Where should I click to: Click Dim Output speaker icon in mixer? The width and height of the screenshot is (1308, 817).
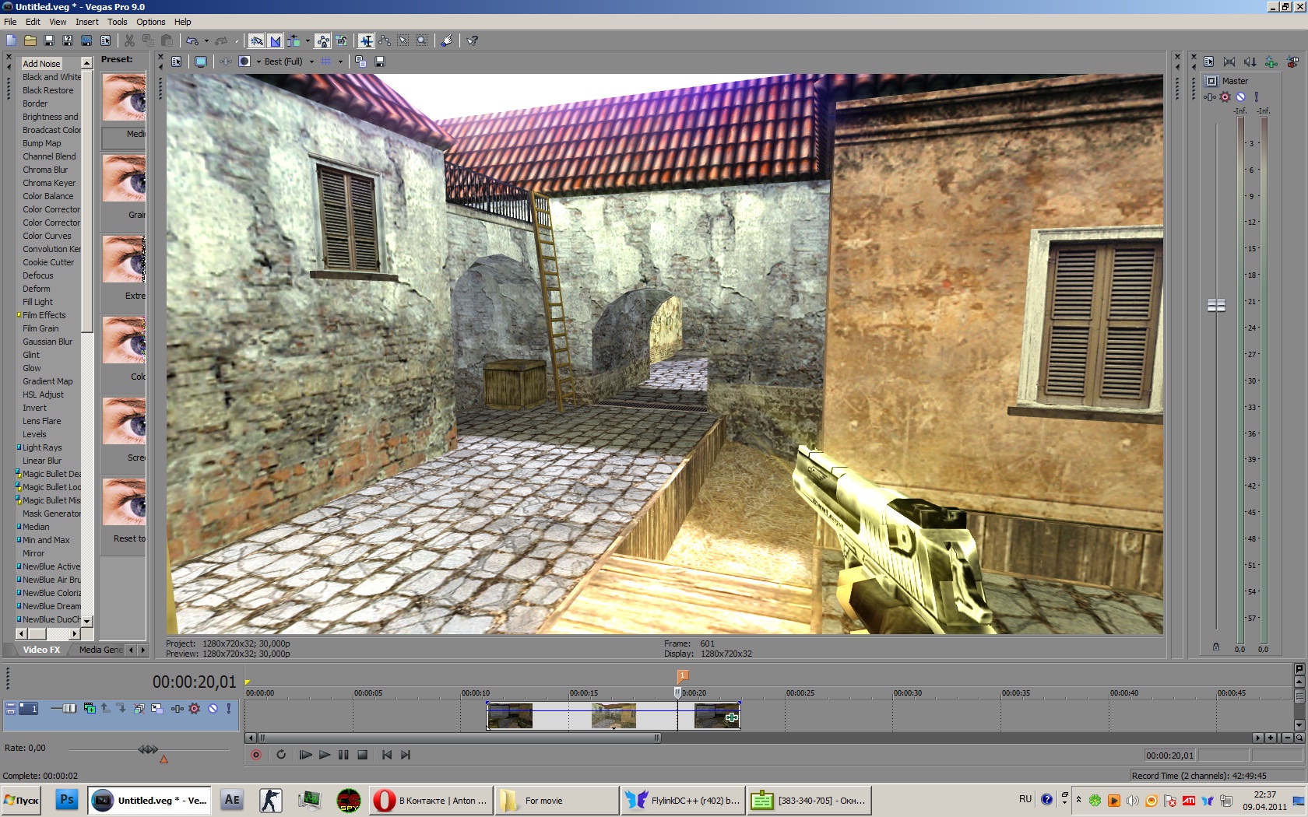point(1250,61)
